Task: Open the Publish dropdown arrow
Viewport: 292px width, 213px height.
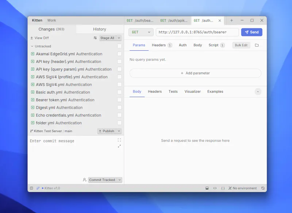Action: [x=119, y=131]
